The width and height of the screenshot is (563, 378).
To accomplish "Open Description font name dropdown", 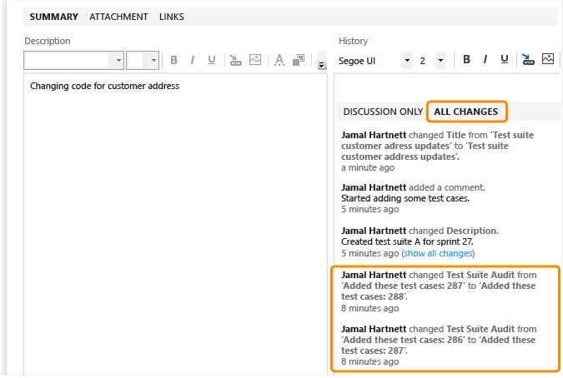I will (x=118, y=60).
